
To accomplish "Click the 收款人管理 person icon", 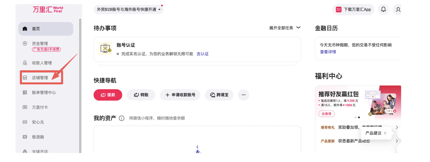I will point(25,63).
